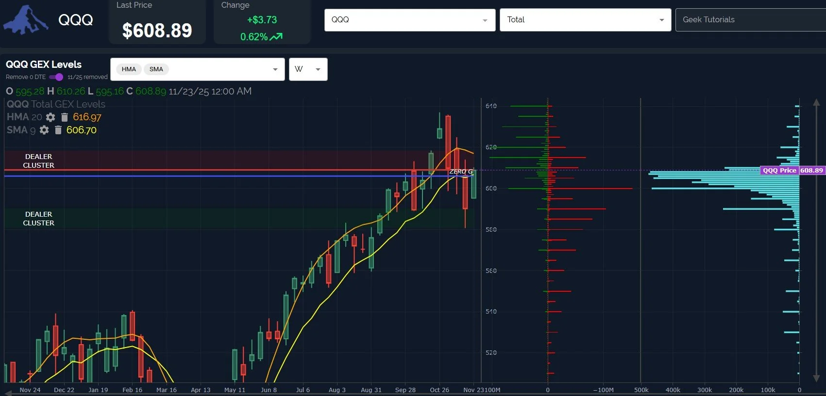Click the 11/23/25 12:00 AM timestamp
Image resolution: width=826 pixels, height=396 pixels.
pyautogui.click(x=210, y=91)
